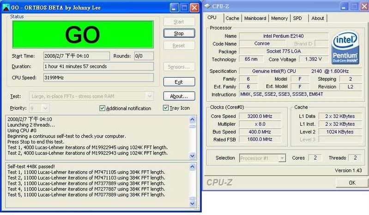The width and height of the screenshot is (369, 215).
Task: Click the Core Speed 3200.0 MHz value
Action: tap(260, 116)
